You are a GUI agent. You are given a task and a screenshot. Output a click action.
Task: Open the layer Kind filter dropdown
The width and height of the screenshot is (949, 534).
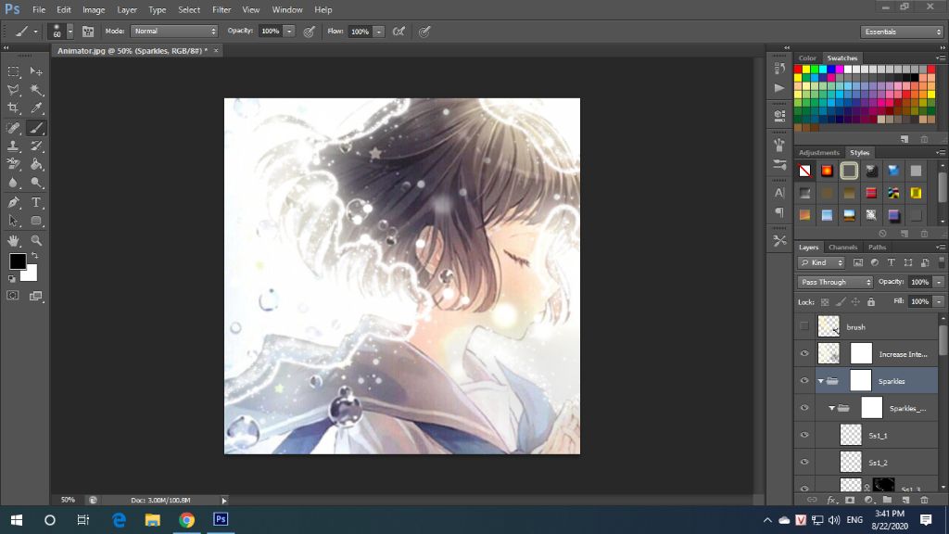pos(821,262)
